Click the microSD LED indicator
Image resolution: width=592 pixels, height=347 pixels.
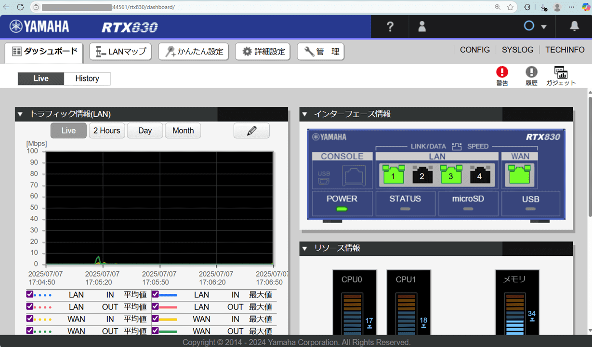tap(468, 209)
